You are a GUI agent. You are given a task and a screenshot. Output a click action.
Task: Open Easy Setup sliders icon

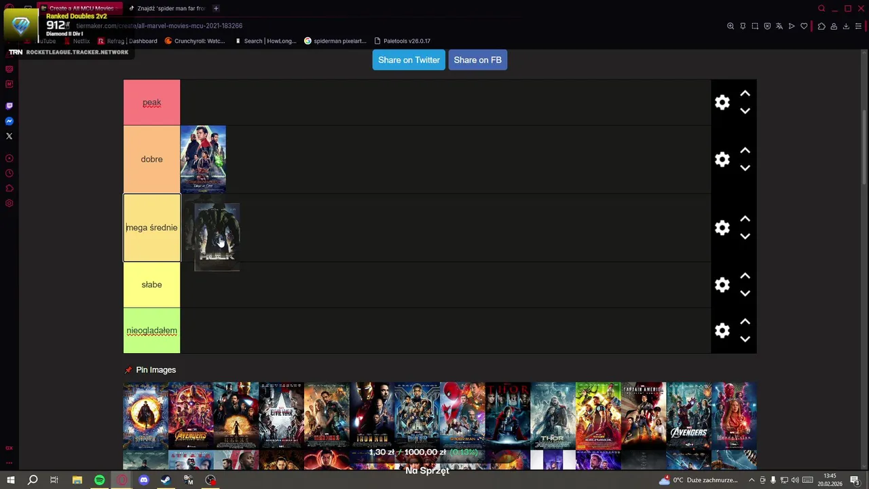(858, 26)
